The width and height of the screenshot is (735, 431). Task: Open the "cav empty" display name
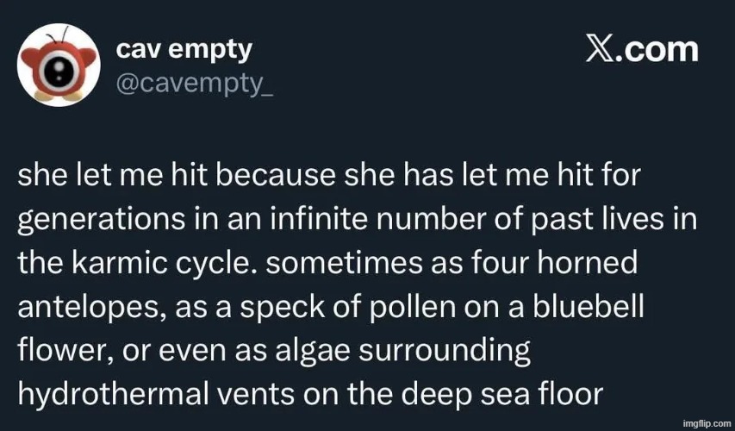point(184,49)
